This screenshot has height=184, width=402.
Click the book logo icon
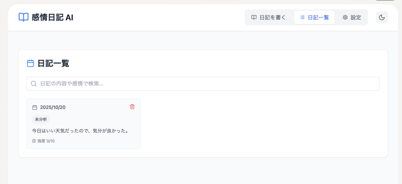(23, 17)
